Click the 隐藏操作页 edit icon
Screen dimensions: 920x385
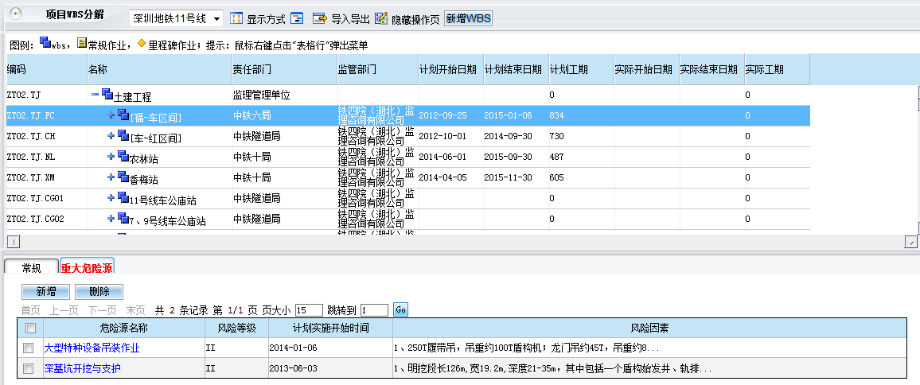tap(381, 18)
